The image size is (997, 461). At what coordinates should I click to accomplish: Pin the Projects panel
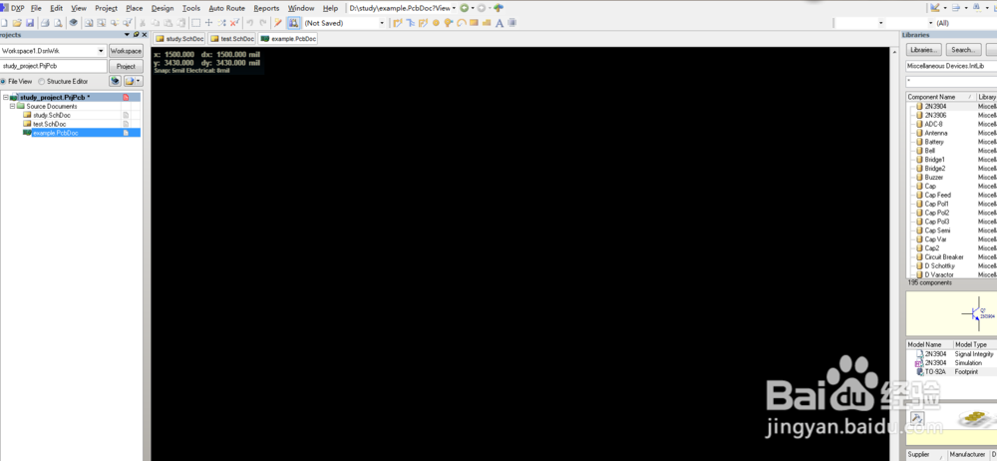[136, 34]
